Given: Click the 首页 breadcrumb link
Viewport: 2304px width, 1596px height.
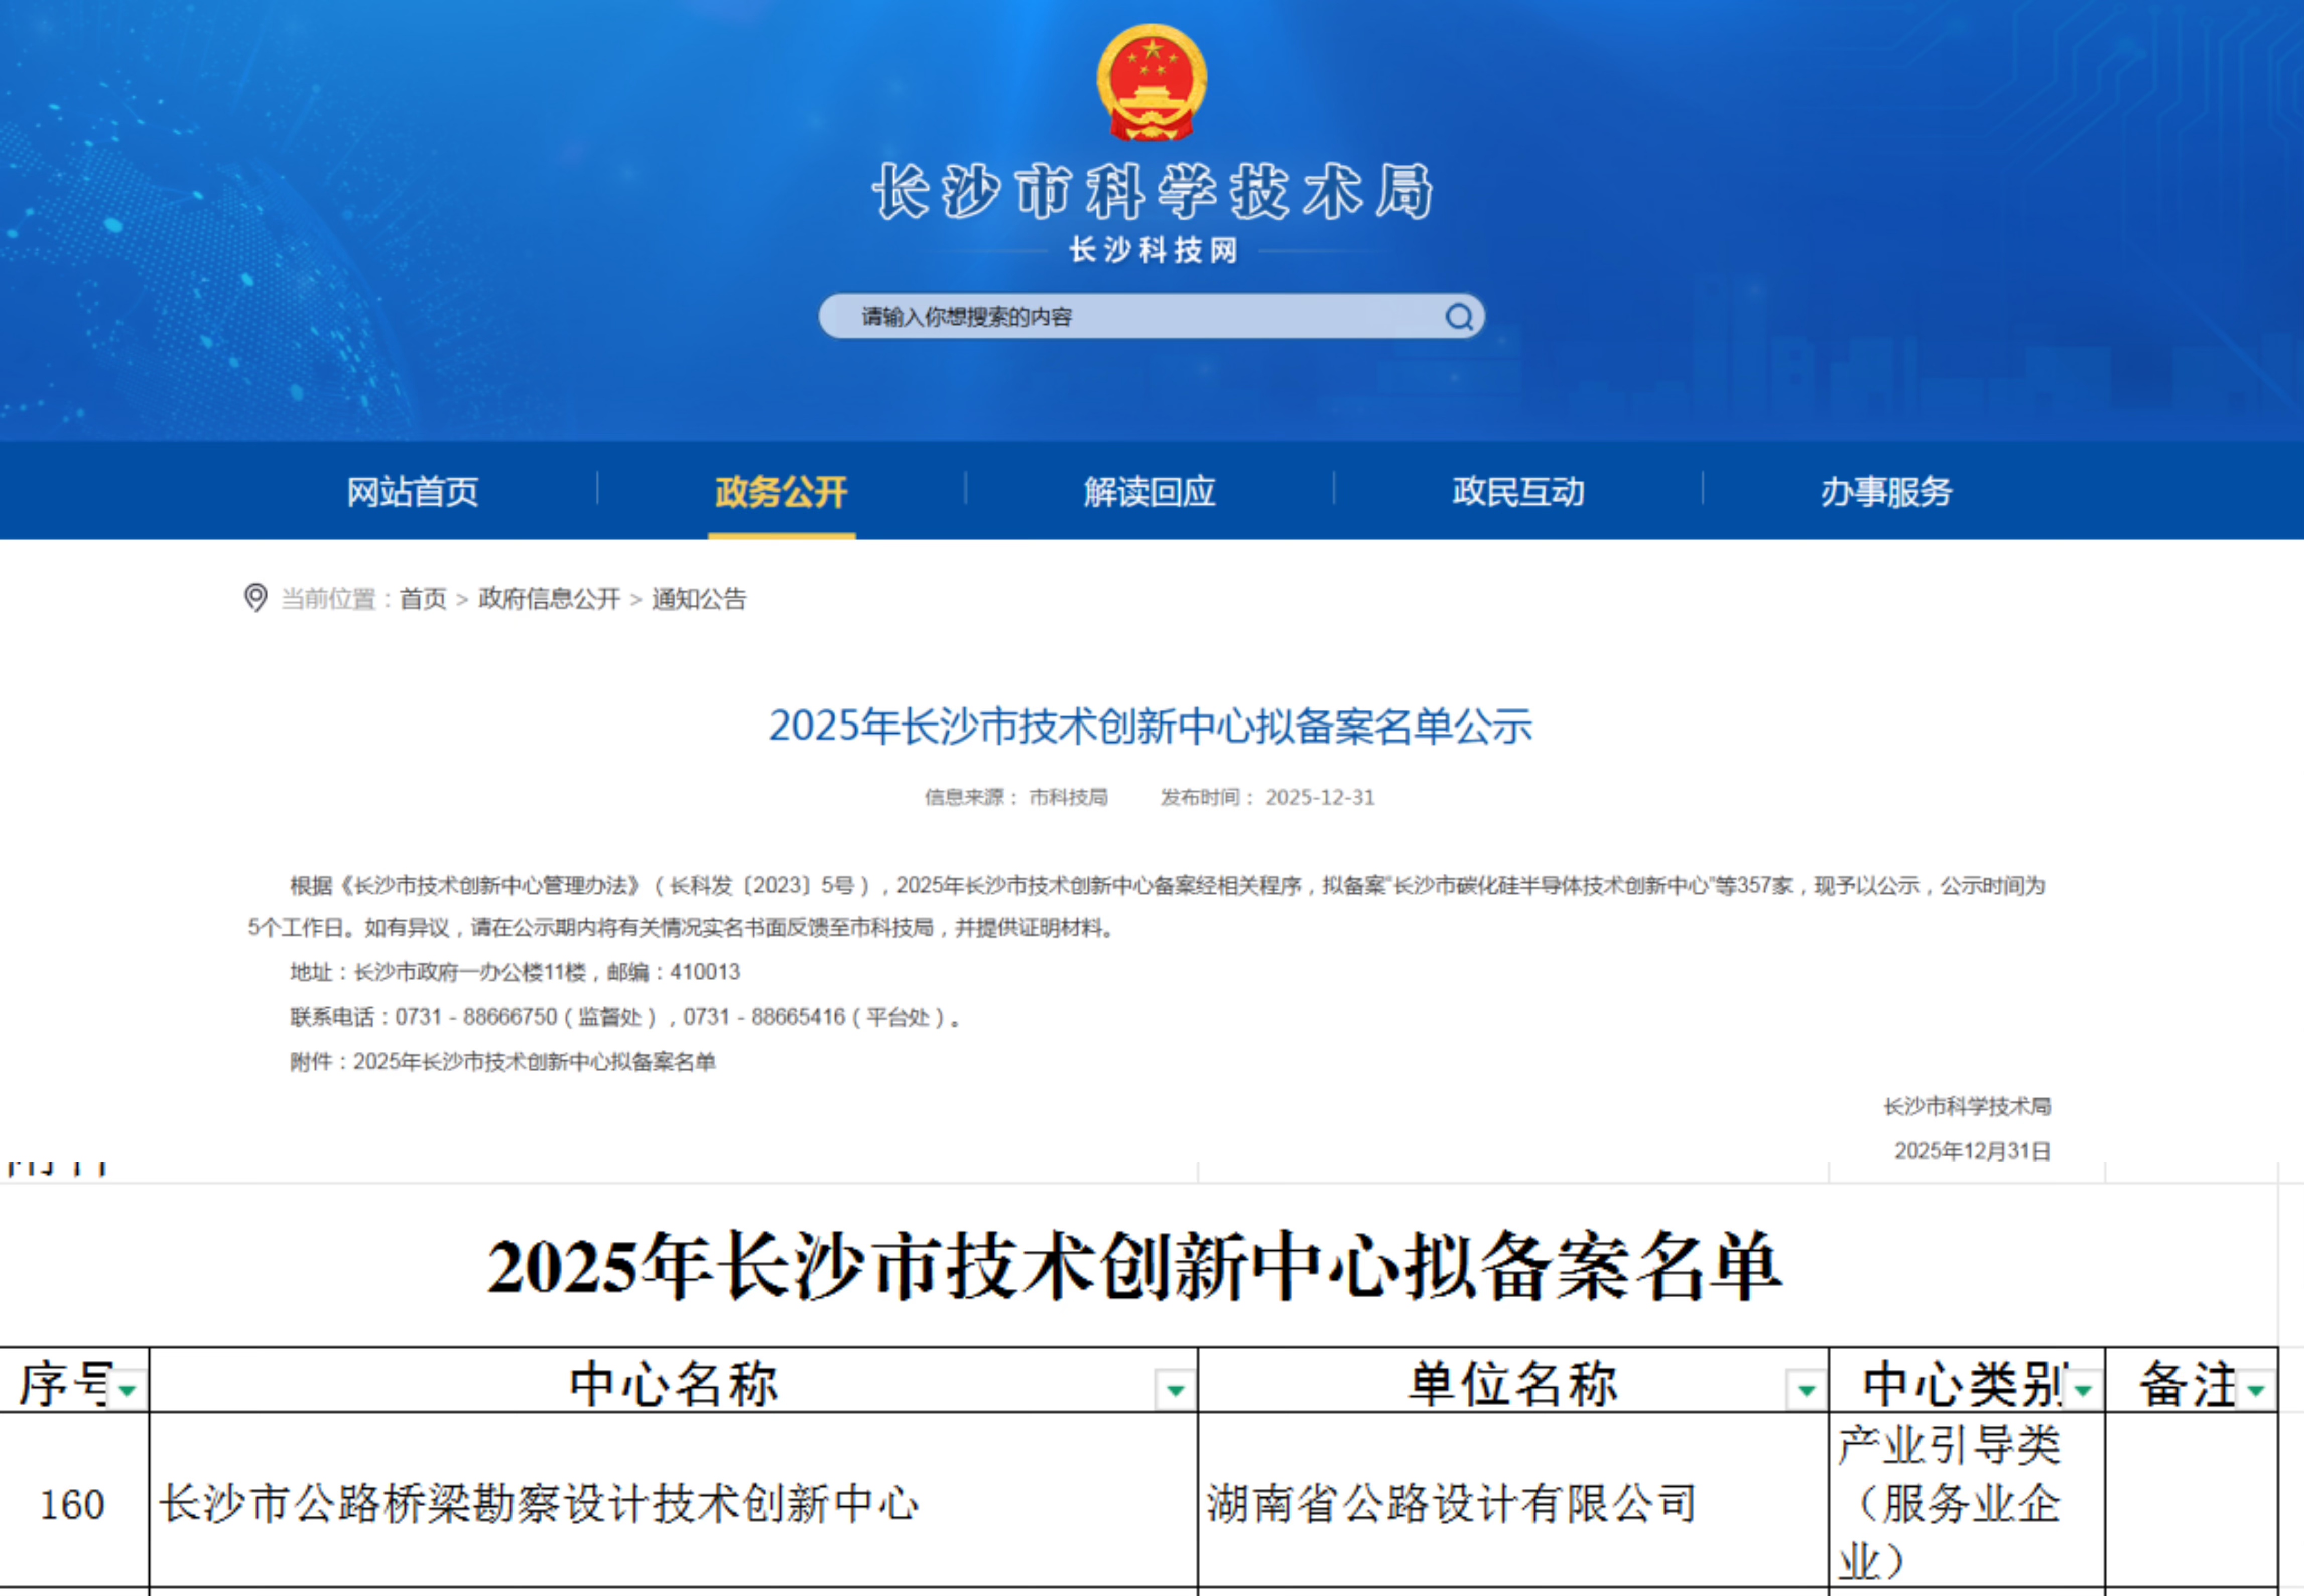Looking at the screenshot, I should pyautogui.click(x=422, y=598).
